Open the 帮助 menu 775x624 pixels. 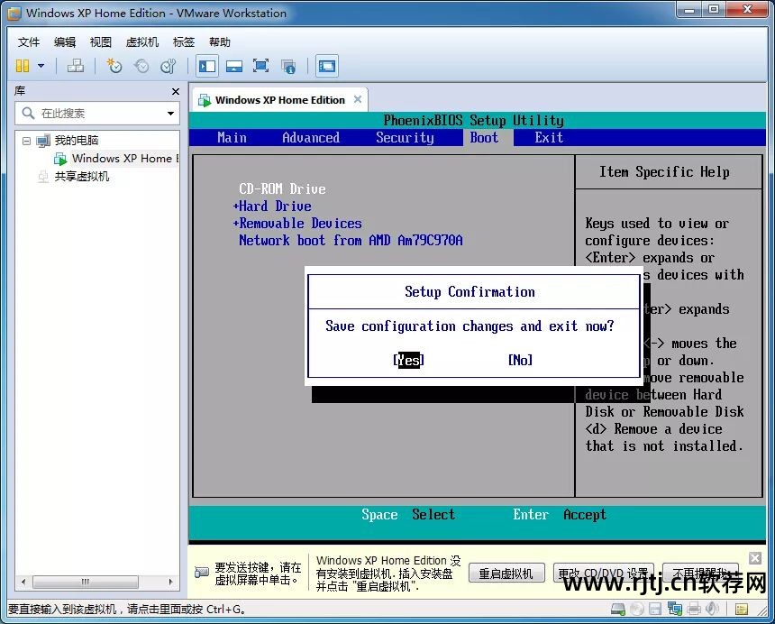220,42
